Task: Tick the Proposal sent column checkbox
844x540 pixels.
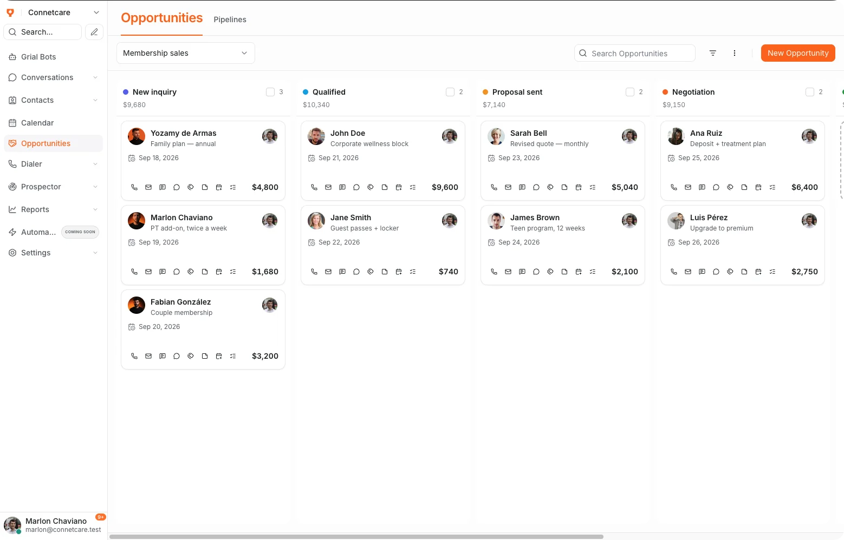Action: click(630, 92)
